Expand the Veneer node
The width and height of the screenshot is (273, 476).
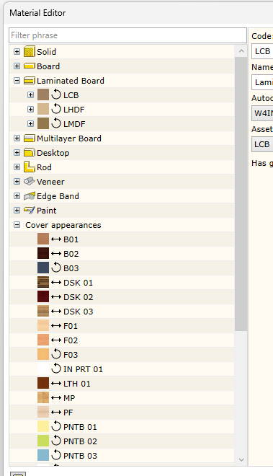coord(17,182)
